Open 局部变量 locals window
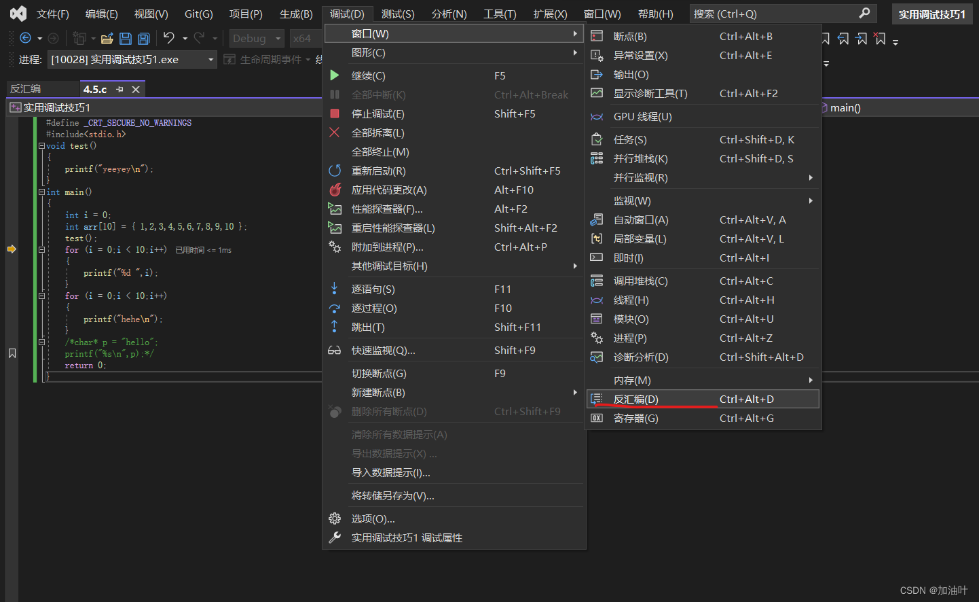The width and height of the screenshot is (979, 602). [x=703, y=238]
